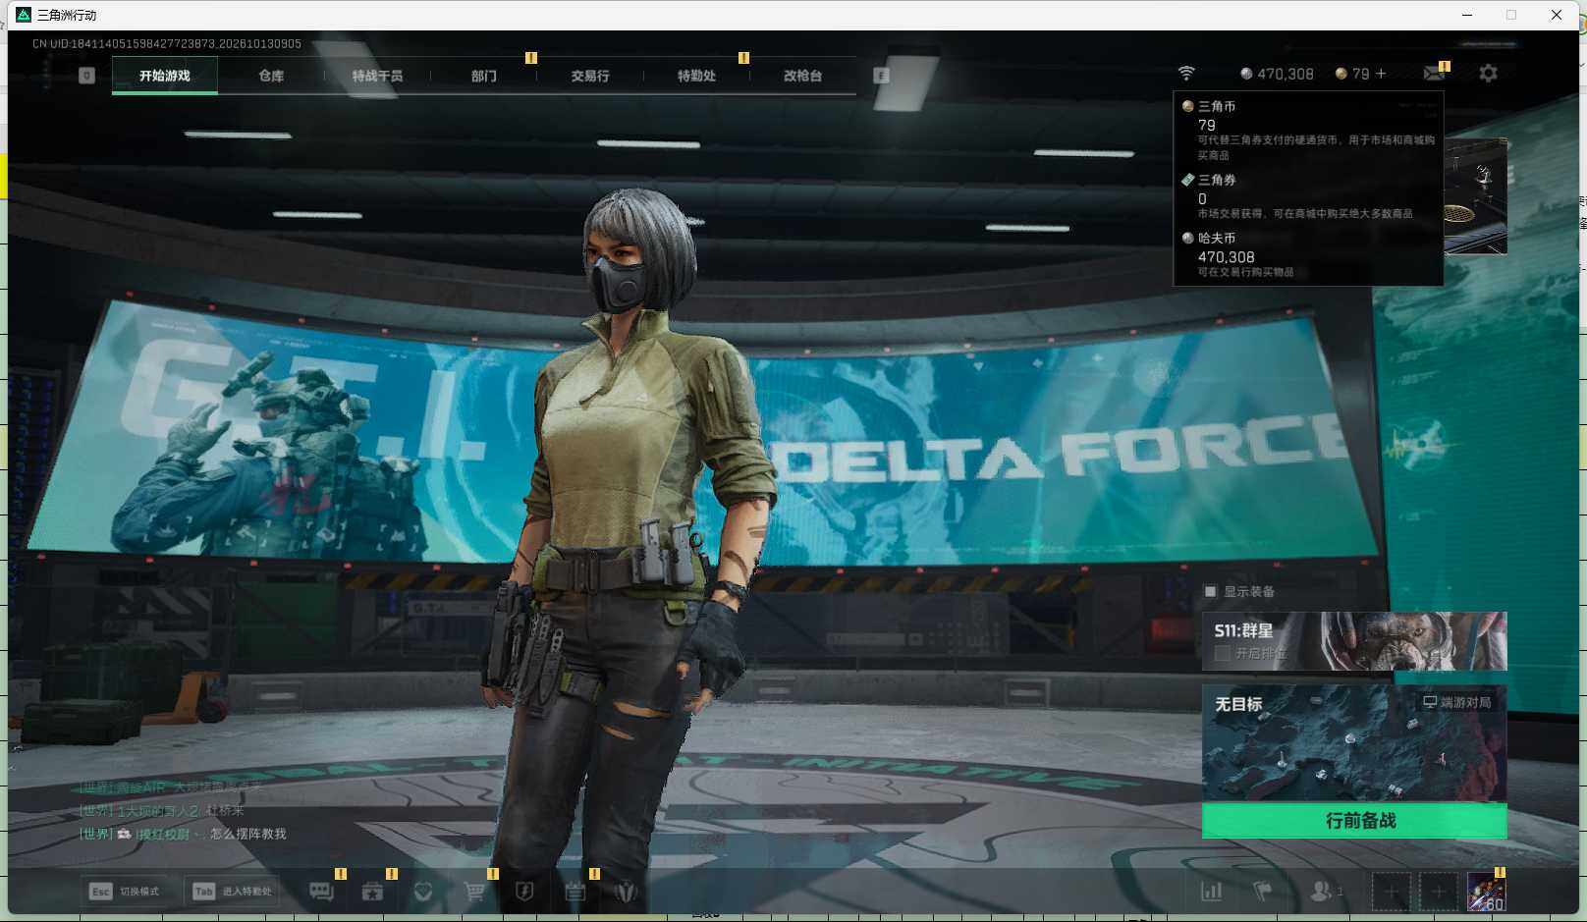Click the first empty teammate plus slot
This screenshot has height=922, width=1587.
(1391, 892)
